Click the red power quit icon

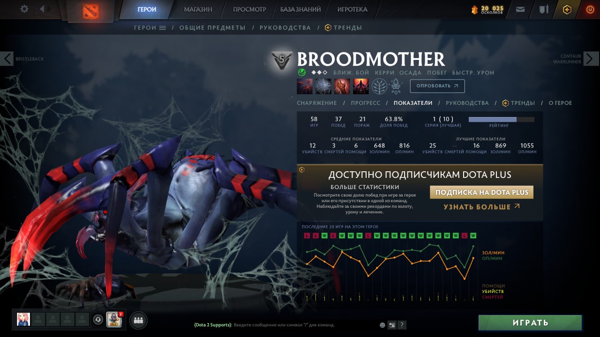pos(590,9)
